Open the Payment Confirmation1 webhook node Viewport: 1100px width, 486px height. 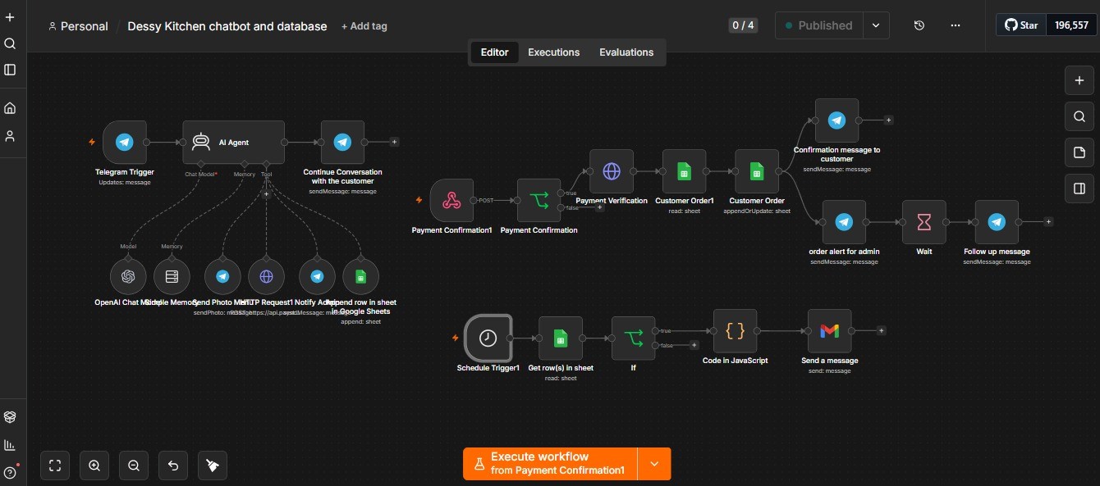click(x=451, y=201)
